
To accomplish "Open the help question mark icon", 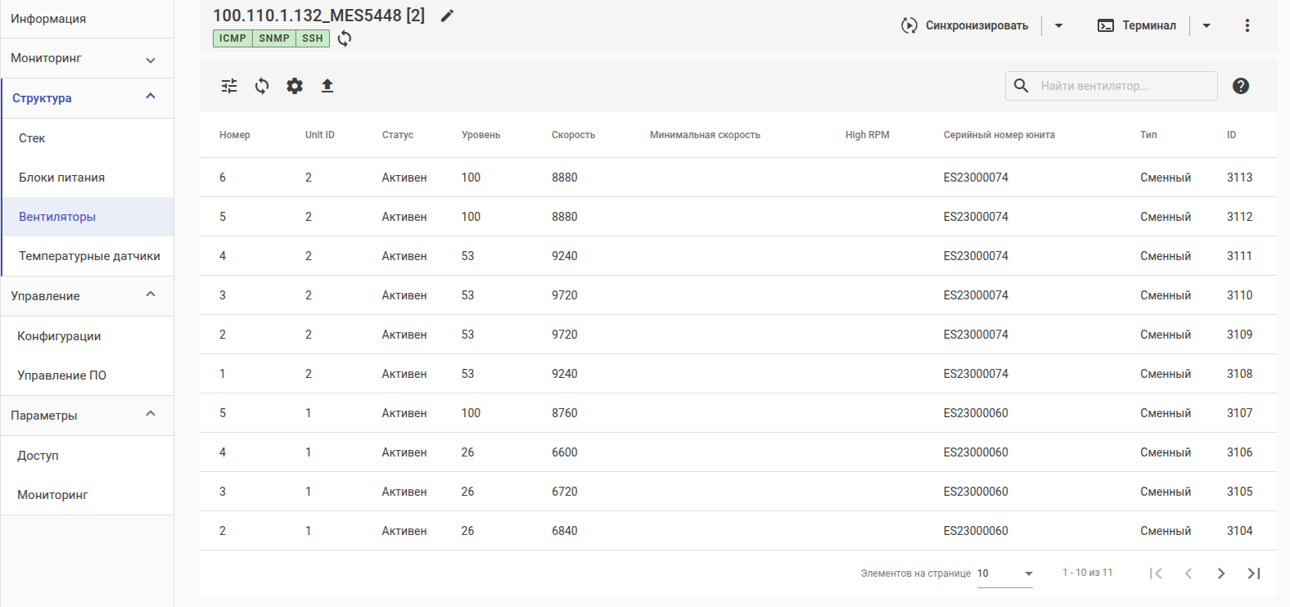I will pyautogui.click(x=1241, y=86).
